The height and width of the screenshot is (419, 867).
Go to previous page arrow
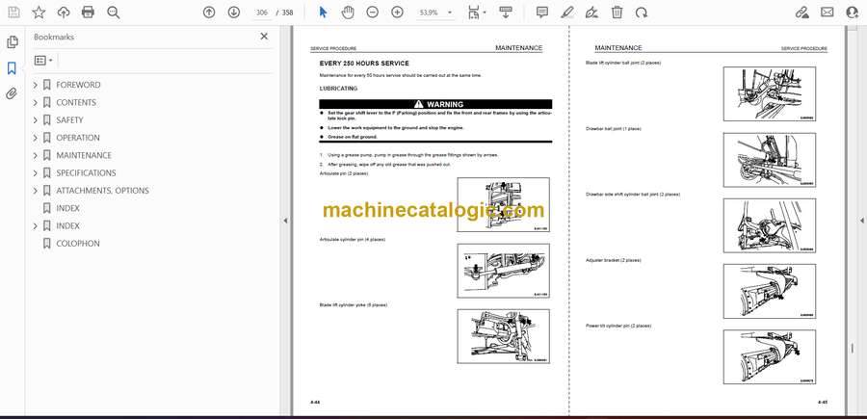click(x=209, y=13)
